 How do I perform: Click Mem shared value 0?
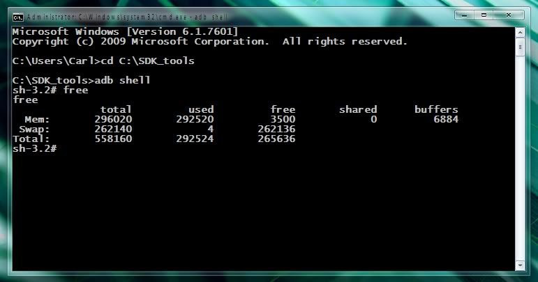373,120
